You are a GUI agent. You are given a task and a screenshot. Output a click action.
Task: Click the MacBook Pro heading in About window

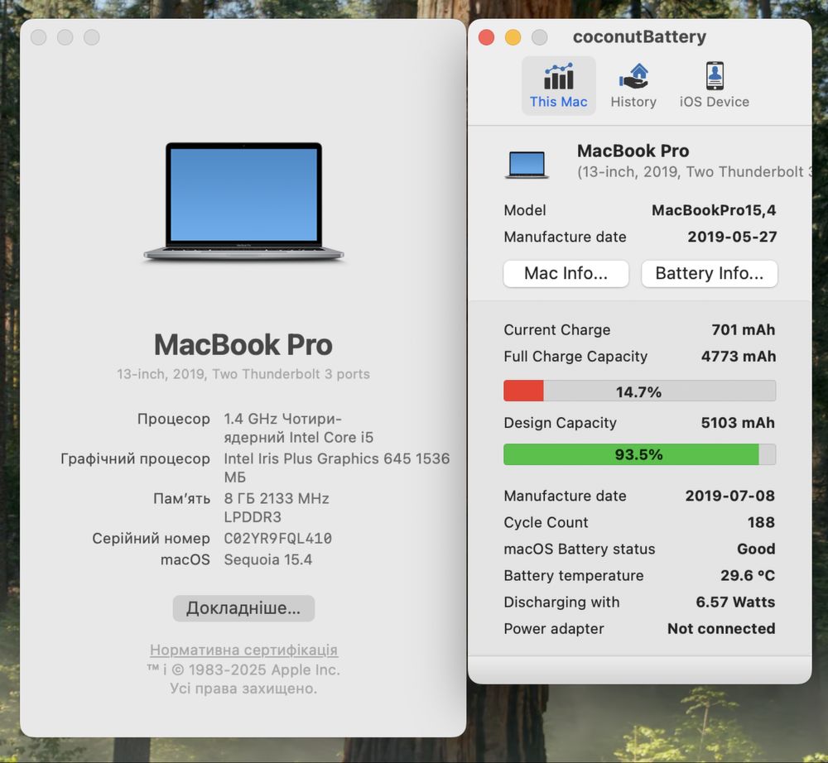[243, 344]
